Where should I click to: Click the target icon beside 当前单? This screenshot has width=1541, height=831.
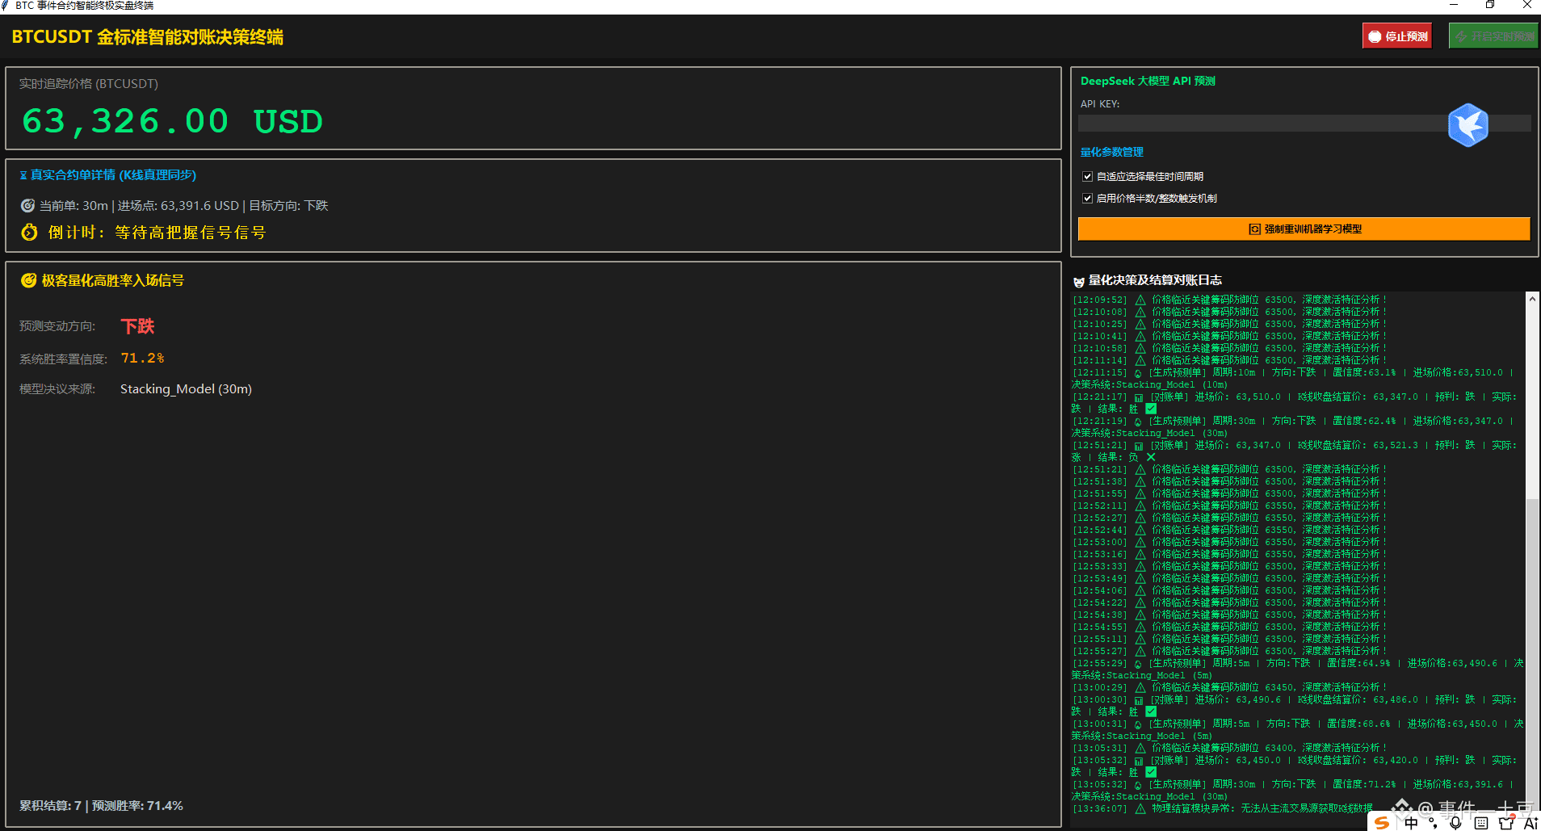click(27, 206)
